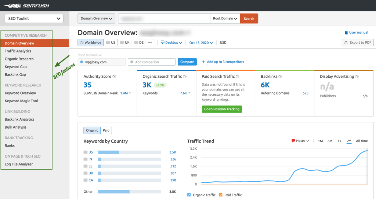The width and height of the screenshot is (376, 199).
Task: Click the blurred domain search input field
Action: click(164, 18)
